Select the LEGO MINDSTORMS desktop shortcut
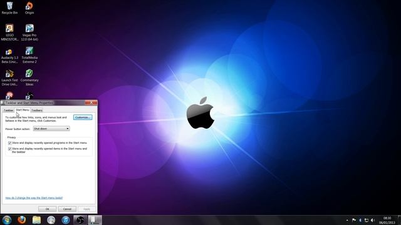Screen dimensions: 401x225 click(10, 32)
